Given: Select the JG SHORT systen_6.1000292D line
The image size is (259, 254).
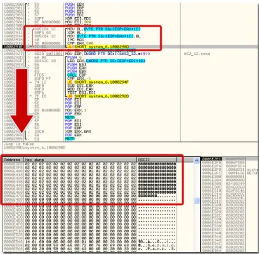Looking at the screenshot, I should click(x=98, y=96).
